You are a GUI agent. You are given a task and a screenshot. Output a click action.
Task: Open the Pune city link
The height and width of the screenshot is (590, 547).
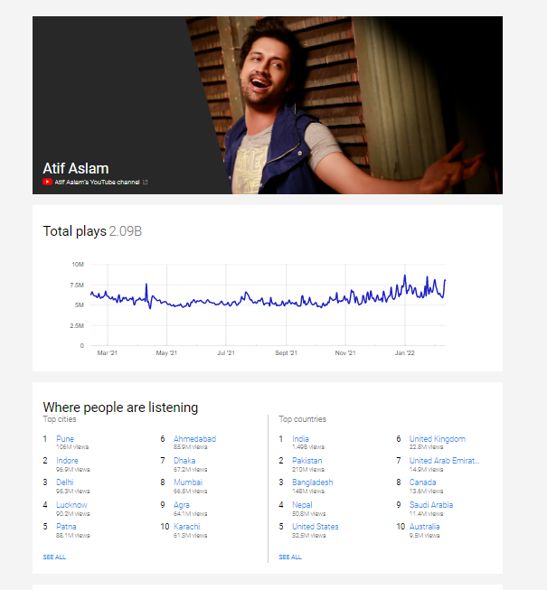point(65,439)
